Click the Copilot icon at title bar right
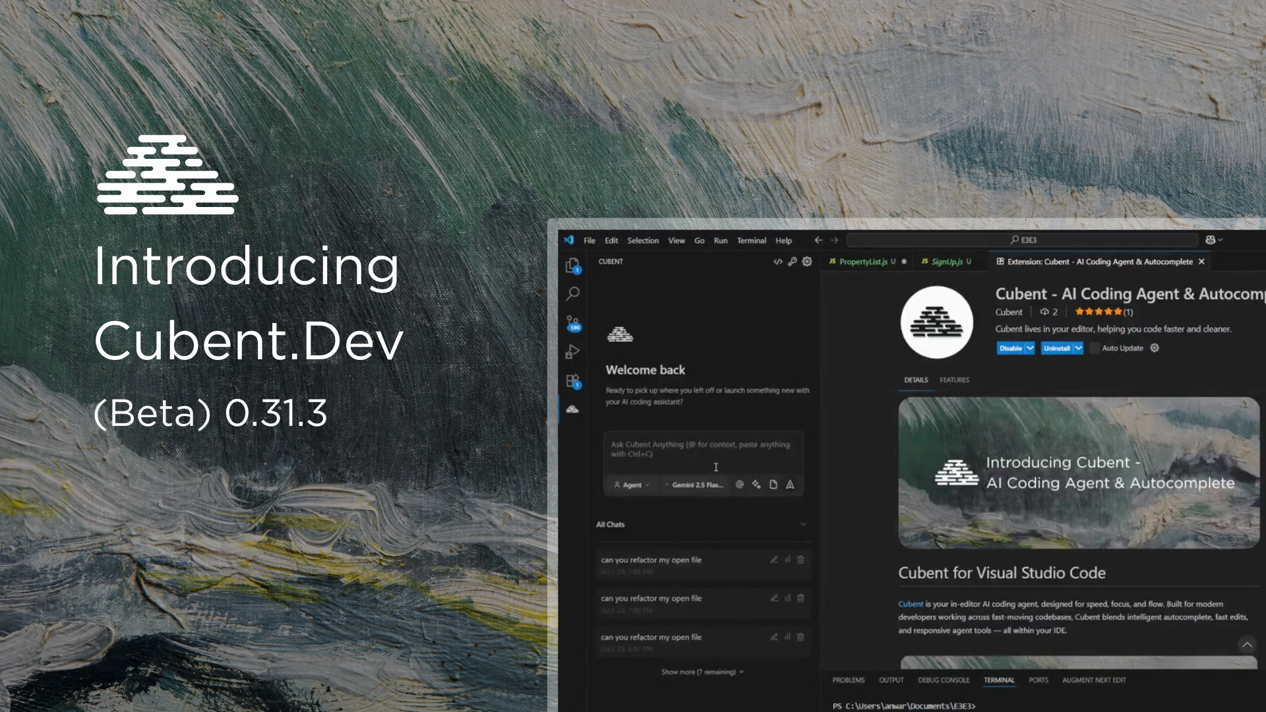The width and height of the screenshot is (1266, 712). click(1211, 240)
